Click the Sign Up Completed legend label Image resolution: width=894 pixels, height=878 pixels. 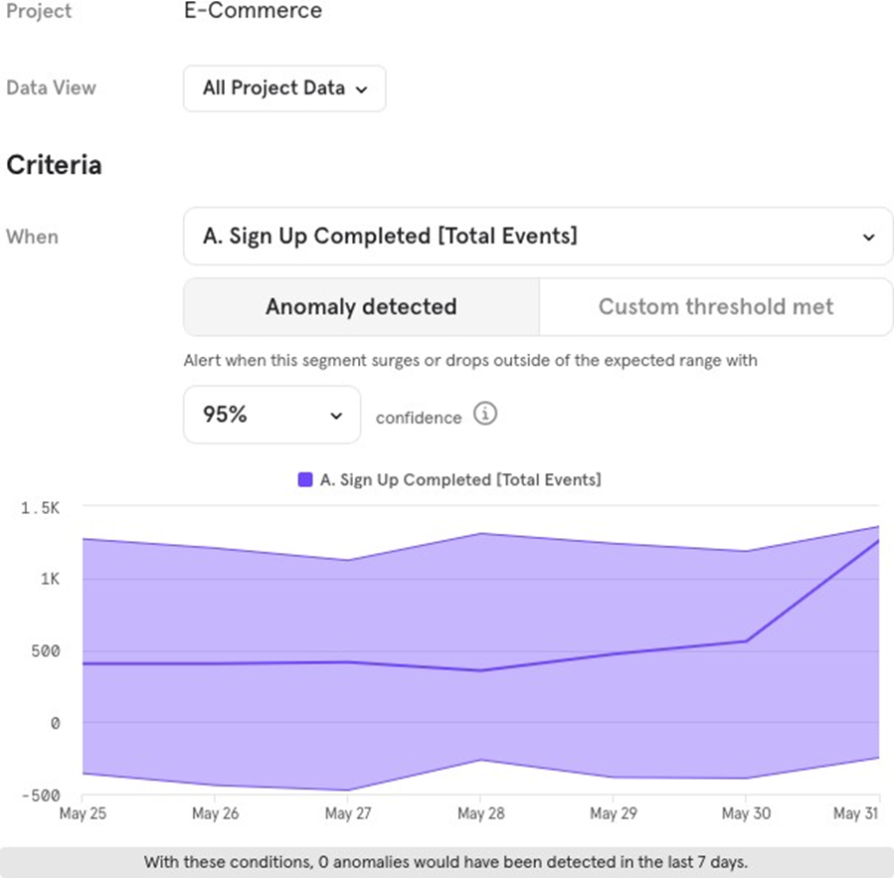[460, 479]
